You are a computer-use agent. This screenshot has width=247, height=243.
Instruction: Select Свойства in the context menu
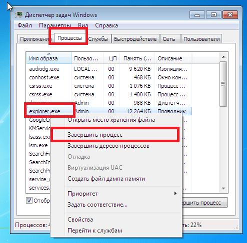click(80, 220)
